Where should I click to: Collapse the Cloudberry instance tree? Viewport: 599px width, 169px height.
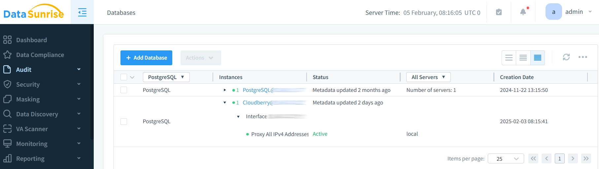coord(225,103)
